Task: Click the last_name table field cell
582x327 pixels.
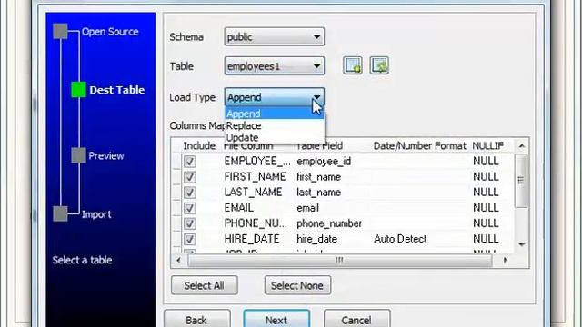Action: 318,193
